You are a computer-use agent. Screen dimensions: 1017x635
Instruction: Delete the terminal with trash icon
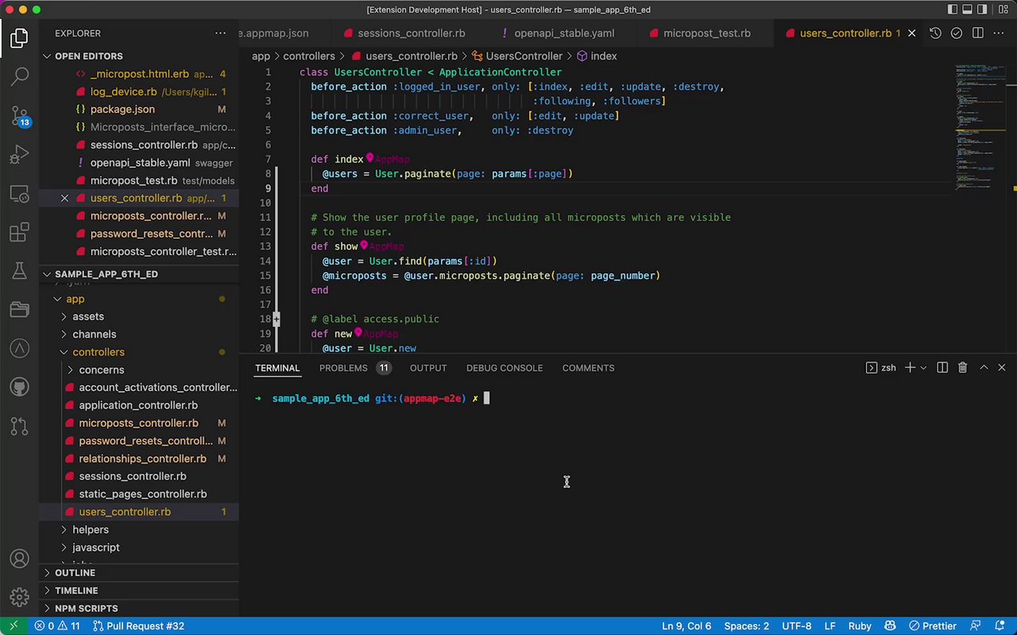[x=962, y=368]
